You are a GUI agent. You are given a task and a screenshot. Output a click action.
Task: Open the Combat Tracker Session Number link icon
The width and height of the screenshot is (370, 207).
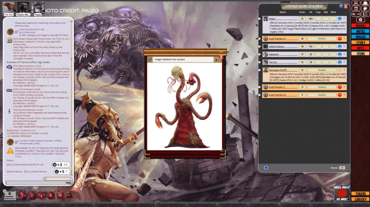coord(17,142)
